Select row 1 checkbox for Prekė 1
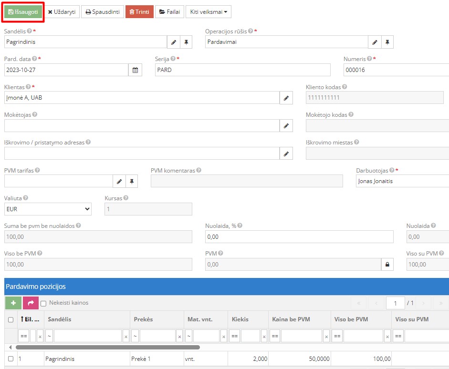The width and height of the screenshot is (449, 369). click(x=11, y=359)
